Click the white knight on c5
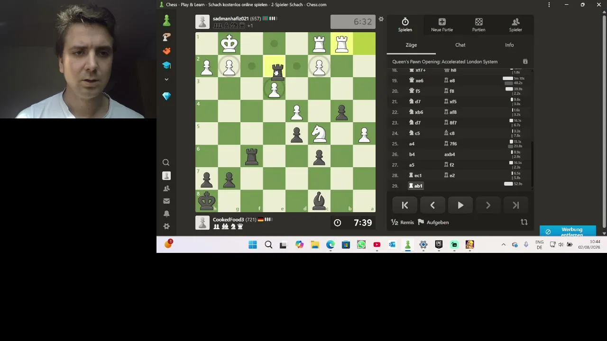This screenshot has width=607, height=341. pyautogui.click(x=319, y=134)
